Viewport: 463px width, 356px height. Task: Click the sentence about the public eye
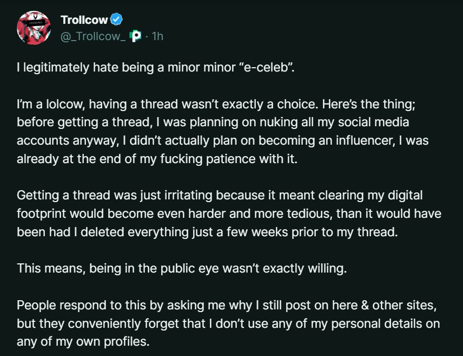[182, 268]
